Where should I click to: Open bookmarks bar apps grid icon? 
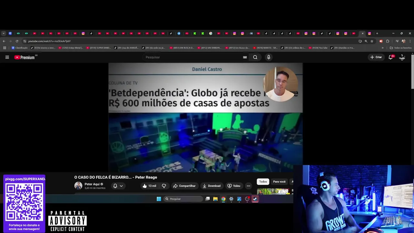[x=5, y=48]
